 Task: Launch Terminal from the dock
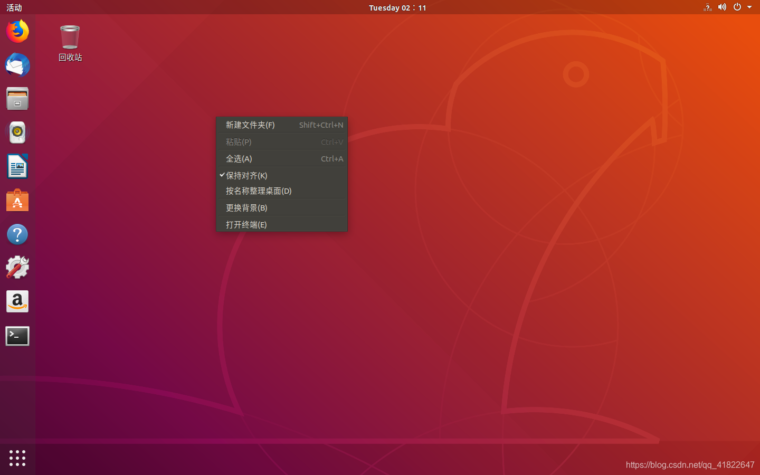click(x=17, y=336)
